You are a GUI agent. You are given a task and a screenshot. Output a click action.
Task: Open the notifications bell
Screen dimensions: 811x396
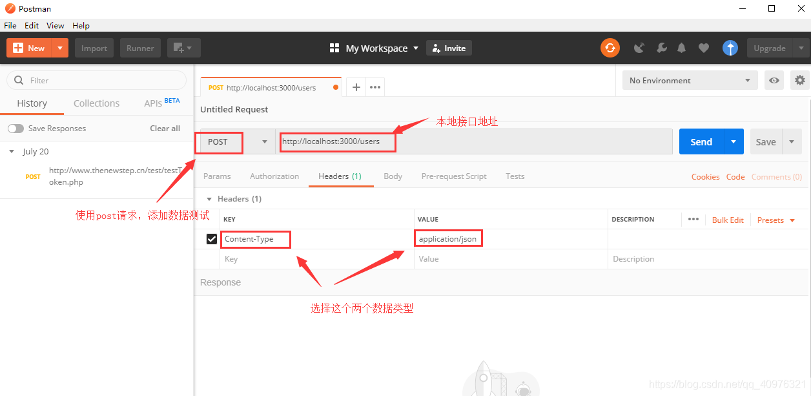(x=682, y=48)
